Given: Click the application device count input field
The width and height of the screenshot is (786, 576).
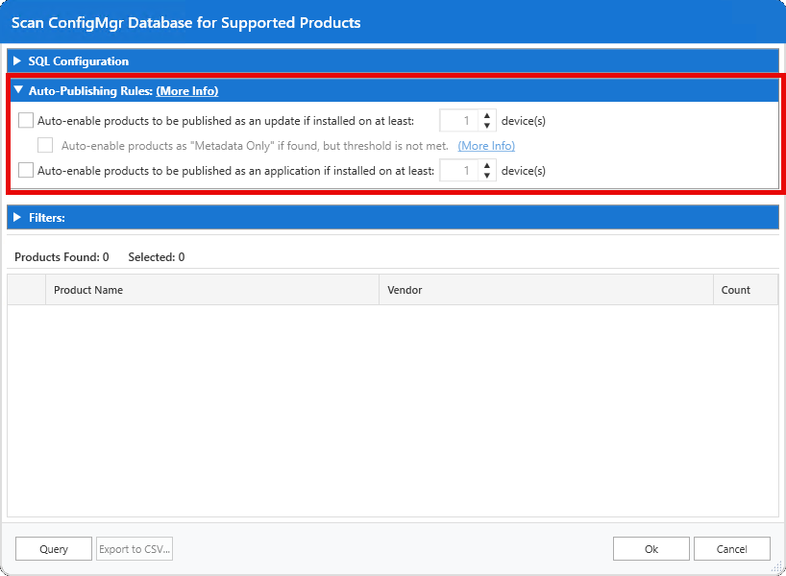Looking at the screenshot, I should pos(458,171).
